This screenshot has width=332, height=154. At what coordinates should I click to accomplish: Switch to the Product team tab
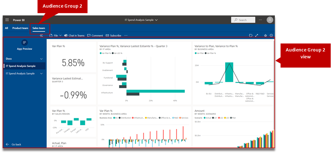point(20,28)
